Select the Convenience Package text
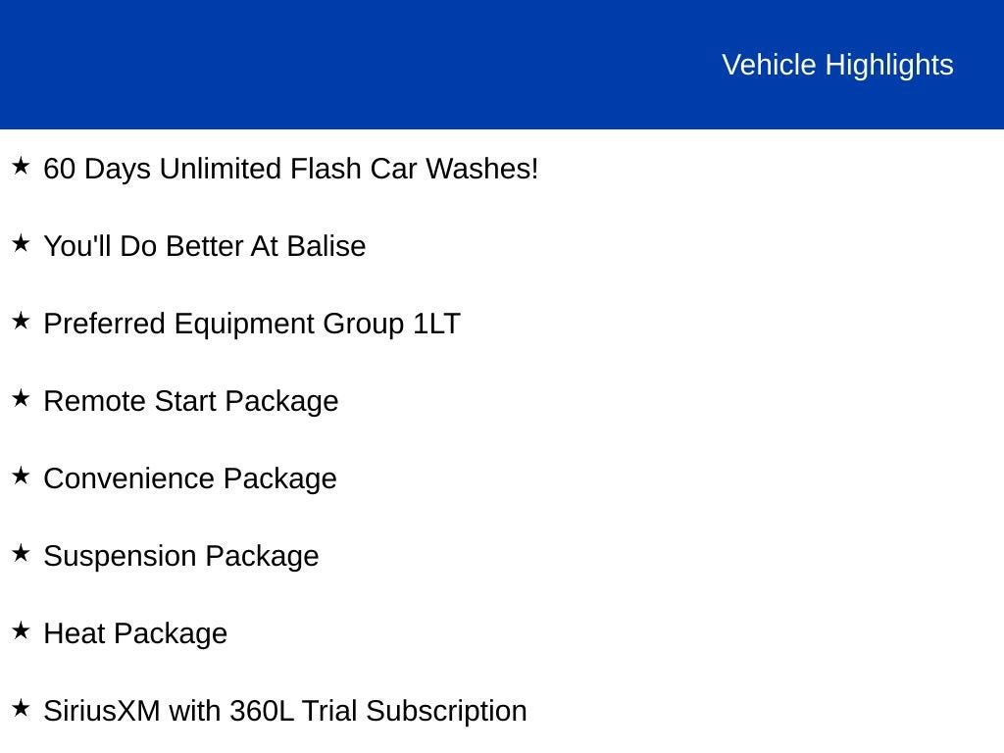 [190, 478]
